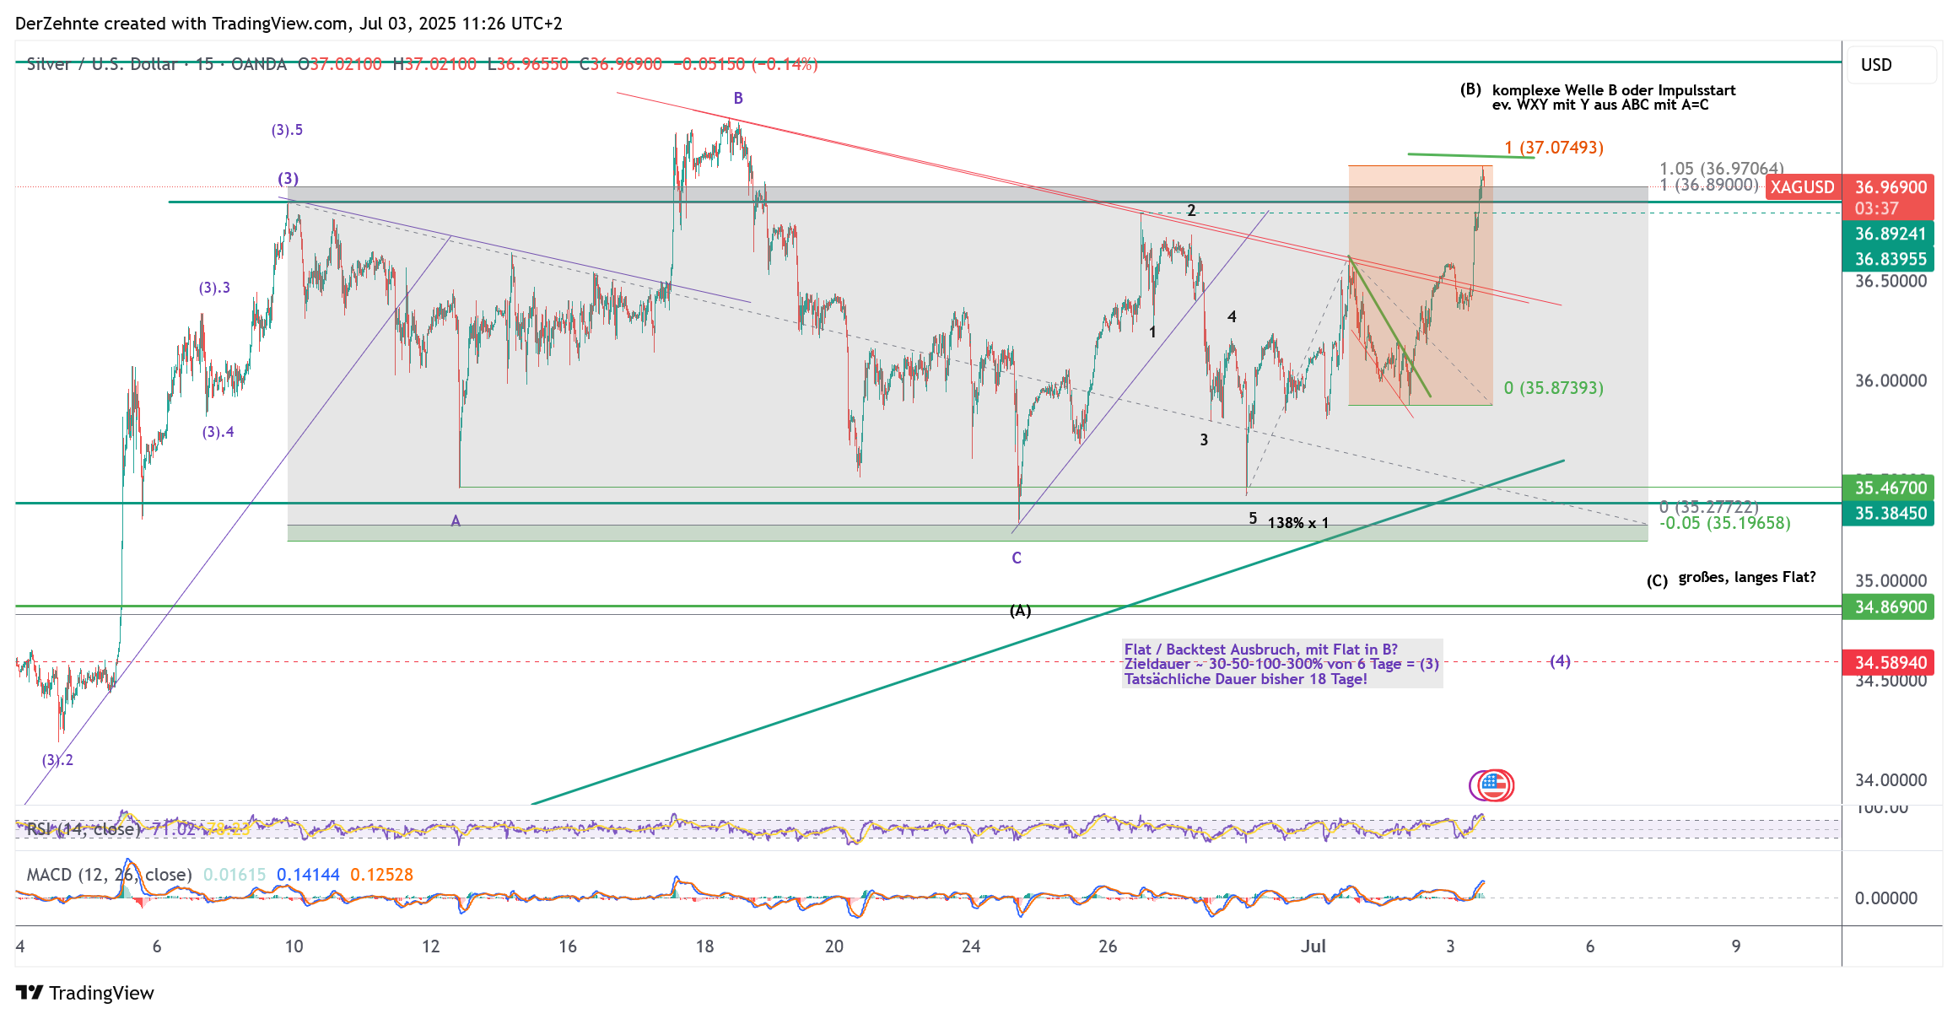Click the 36.89241 price axis label
The image size is (1958, 1019).
(x=1890, y=234)
